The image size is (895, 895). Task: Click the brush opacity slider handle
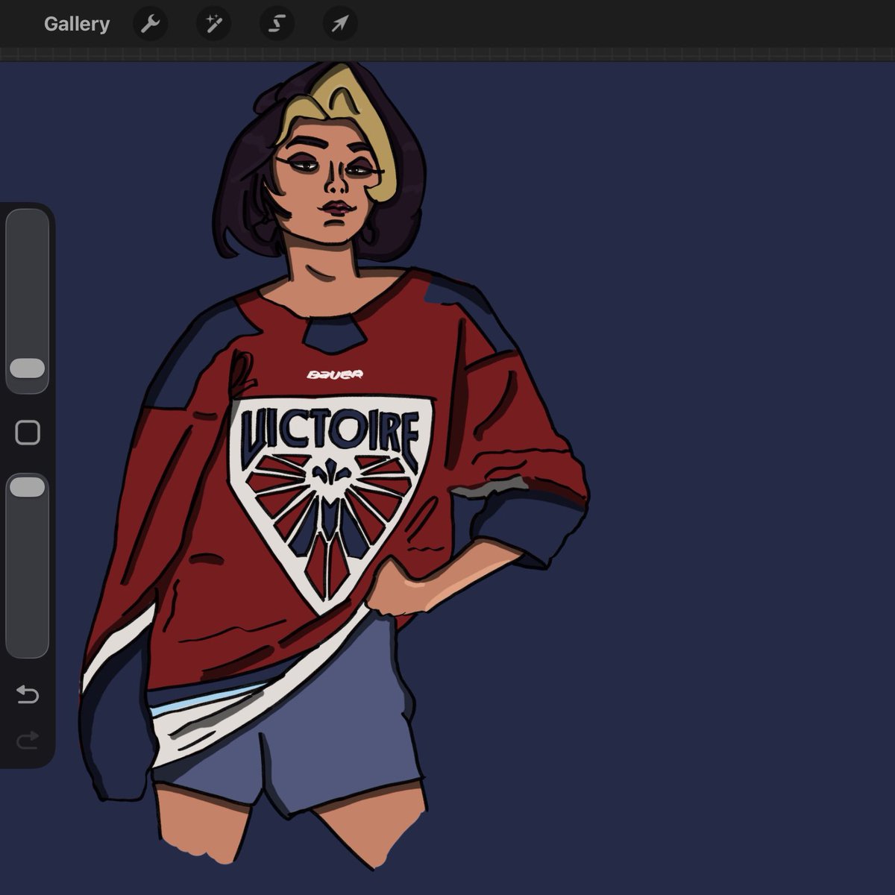[x=28, y=487]
